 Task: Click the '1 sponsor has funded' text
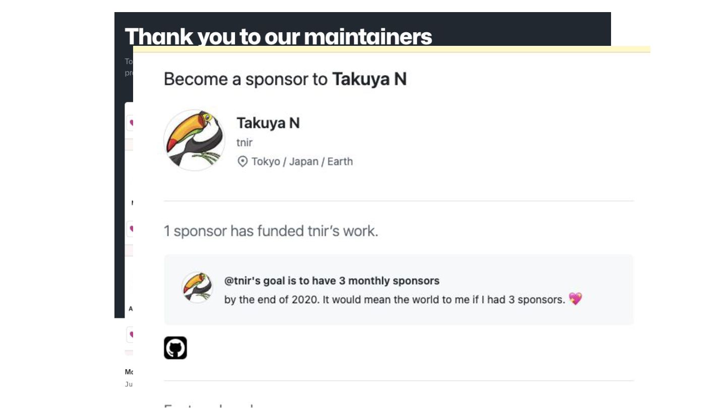[x=271, y=231]
